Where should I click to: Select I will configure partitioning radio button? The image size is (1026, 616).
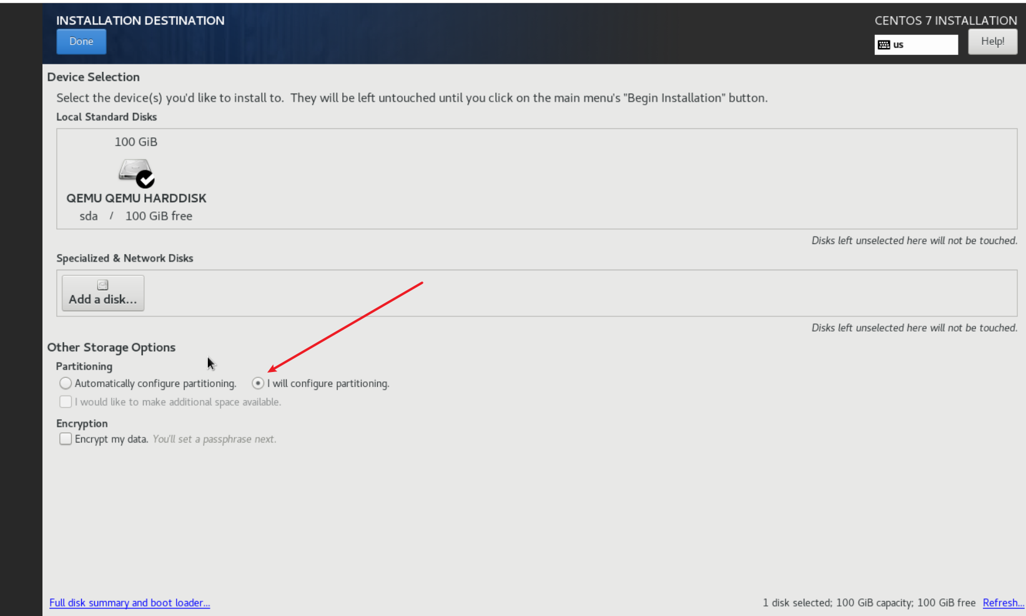tap(258, 383)
